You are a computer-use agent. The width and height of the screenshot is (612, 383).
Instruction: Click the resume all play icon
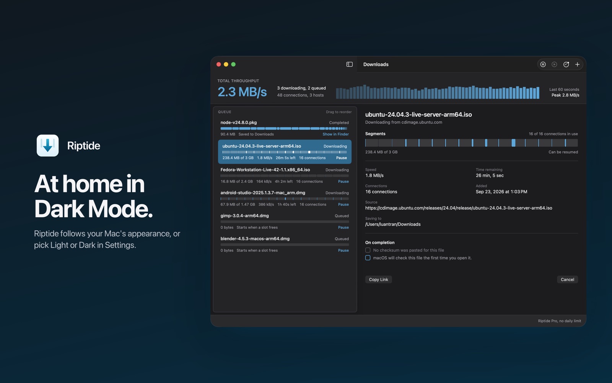(554, 64)
